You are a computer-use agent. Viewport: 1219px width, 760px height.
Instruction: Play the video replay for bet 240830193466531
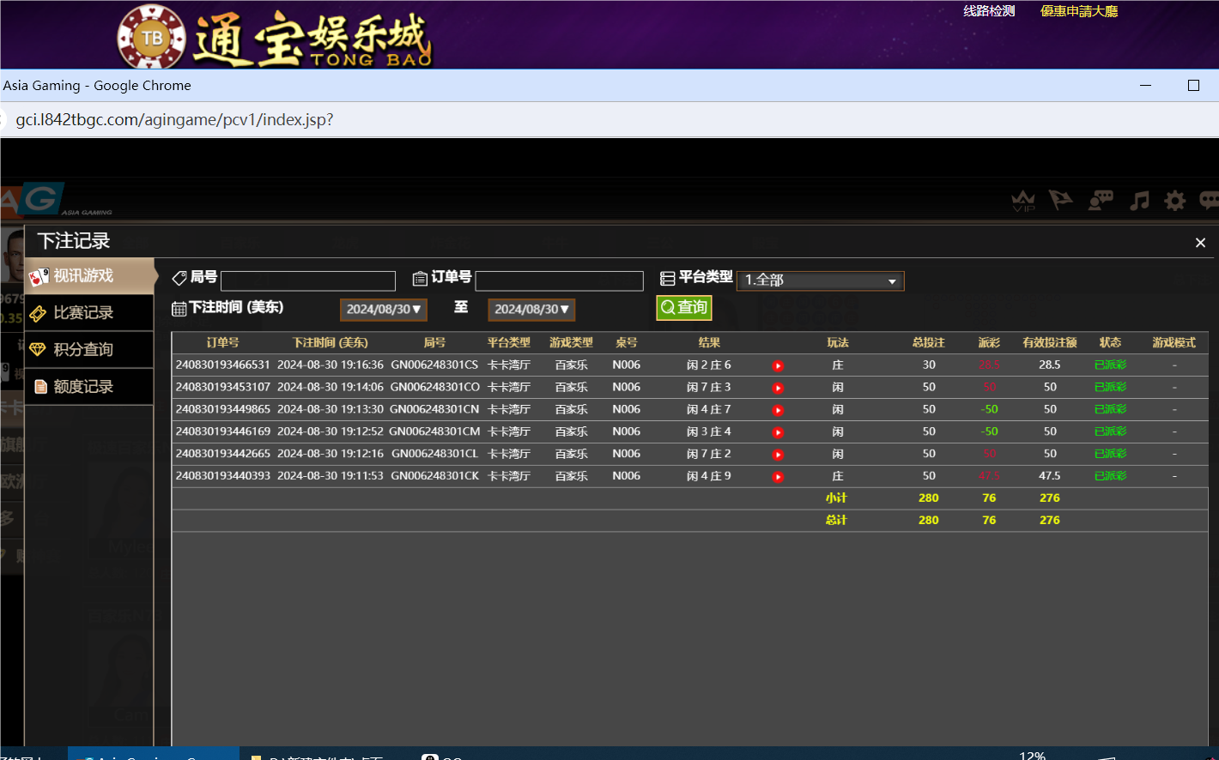point(778,365)
